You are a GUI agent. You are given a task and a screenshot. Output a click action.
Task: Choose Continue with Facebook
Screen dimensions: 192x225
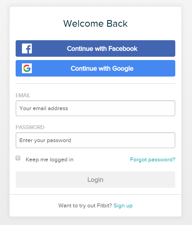pyautogui.click(x=95, y=48)
